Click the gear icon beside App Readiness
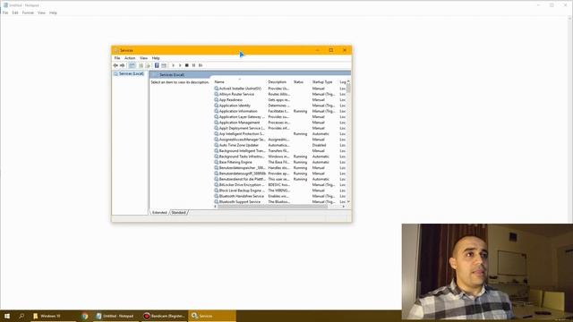 [x=217, y=99]
